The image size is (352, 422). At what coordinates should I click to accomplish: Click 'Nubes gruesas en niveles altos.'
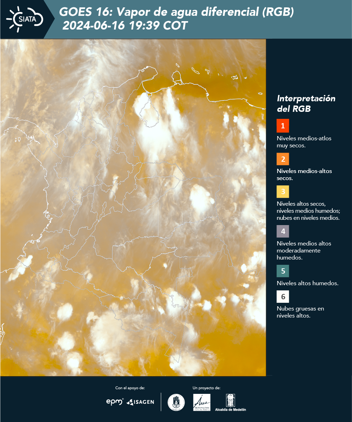click(x=300, y=312)
